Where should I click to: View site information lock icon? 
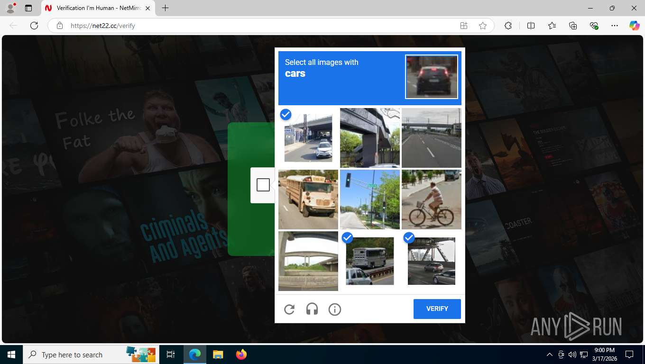click(60, 26)
